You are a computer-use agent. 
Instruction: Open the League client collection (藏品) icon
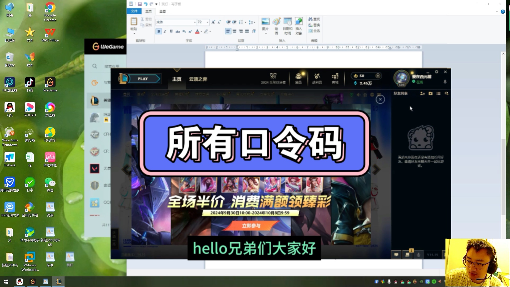(x=298, y=76)
